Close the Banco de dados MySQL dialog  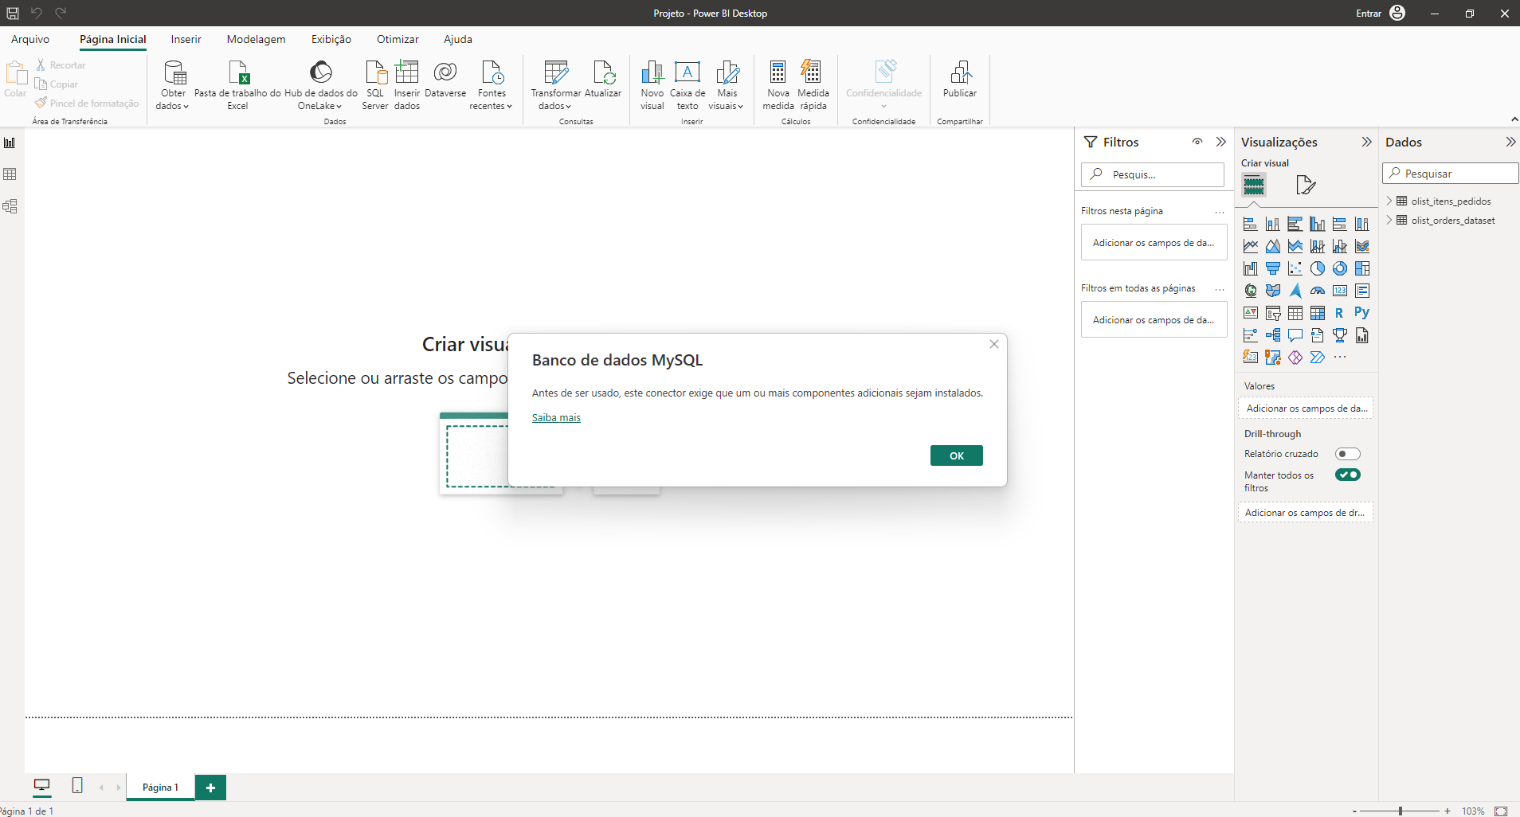[994, 344]
